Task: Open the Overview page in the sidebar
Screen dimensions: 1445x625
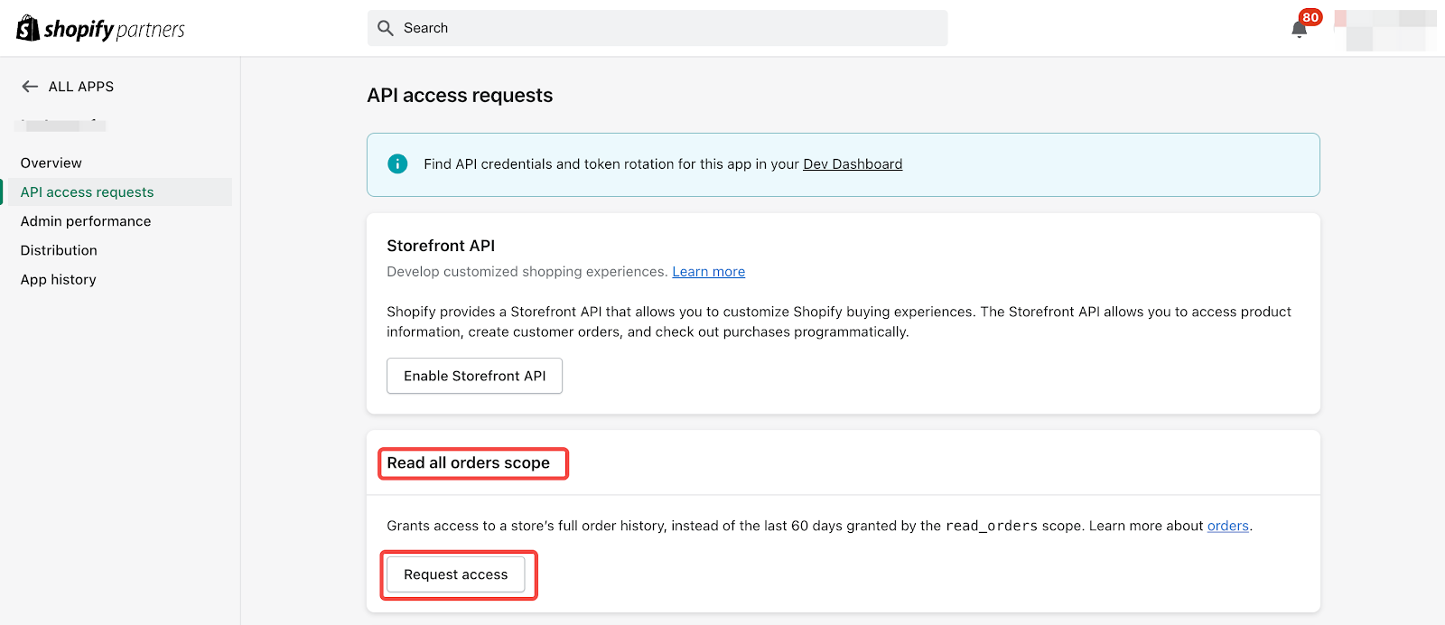Action: 51,163
